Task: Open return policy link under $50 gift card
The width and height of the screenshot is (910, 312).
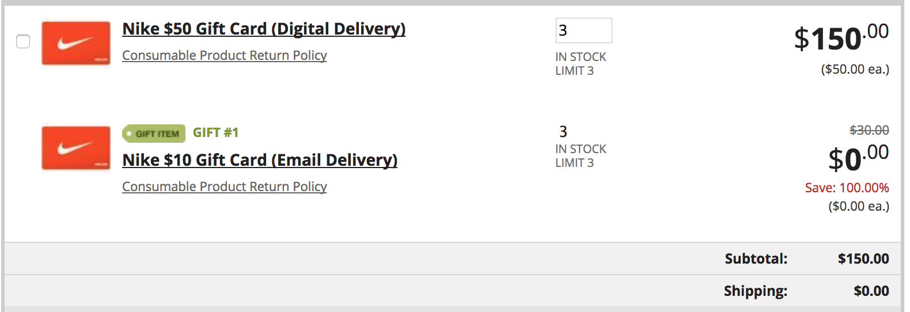Action: point(224,55)
